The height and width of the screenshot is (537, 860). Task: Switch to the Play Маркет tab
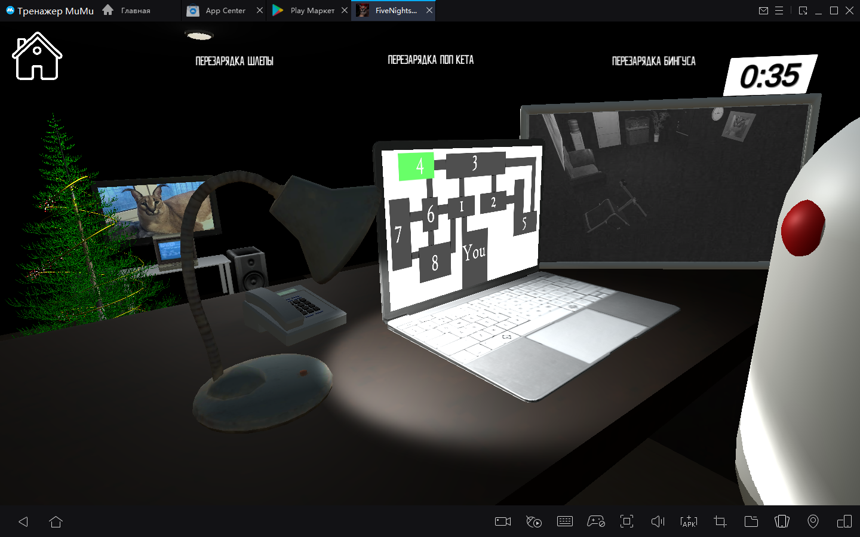point(311,11)
